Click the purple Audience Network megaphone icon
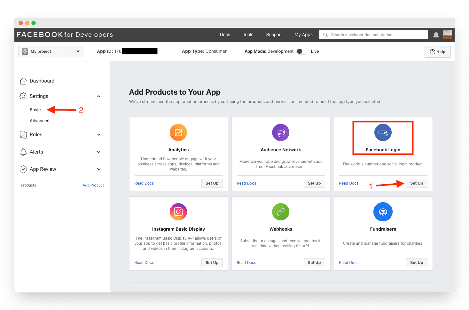The width and height of the screenshot is (469, 310). tap(281, 132)
